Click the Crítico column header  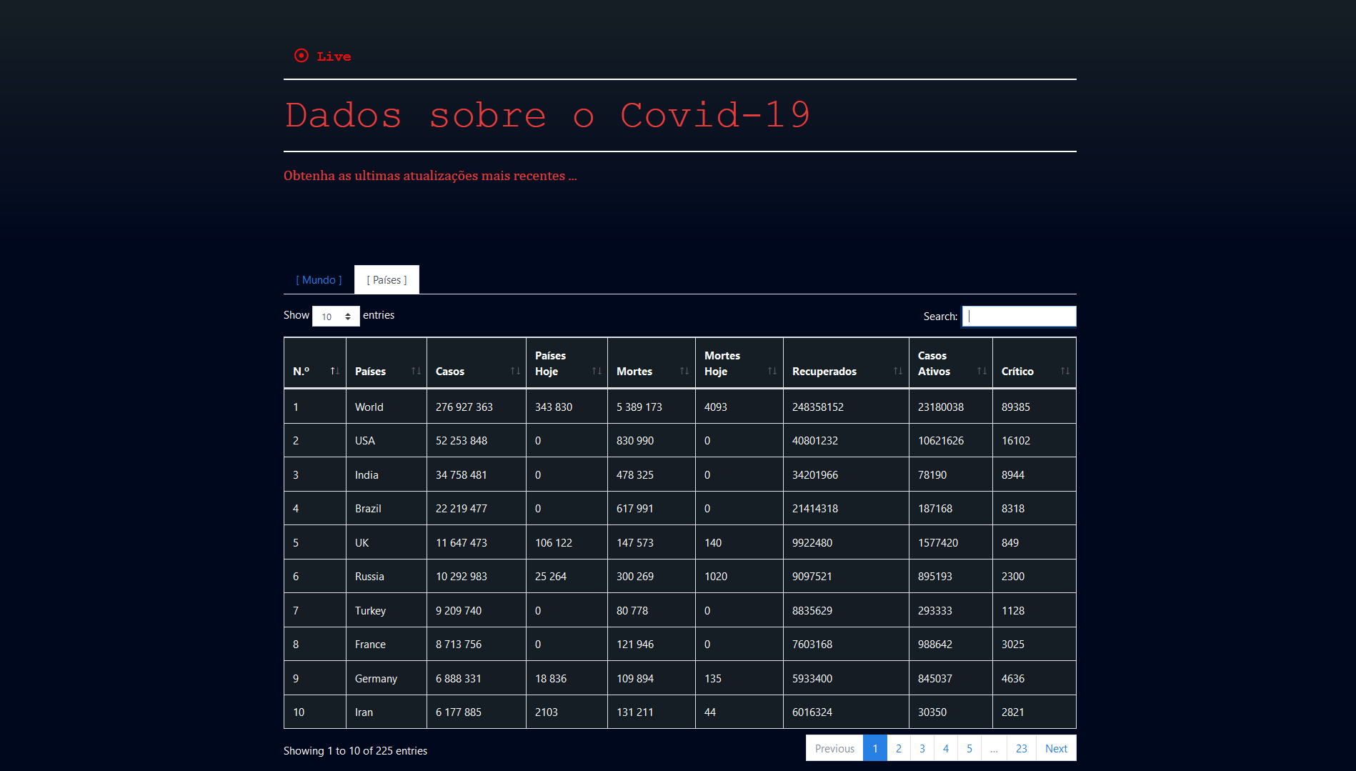(x=1034, y=363)
